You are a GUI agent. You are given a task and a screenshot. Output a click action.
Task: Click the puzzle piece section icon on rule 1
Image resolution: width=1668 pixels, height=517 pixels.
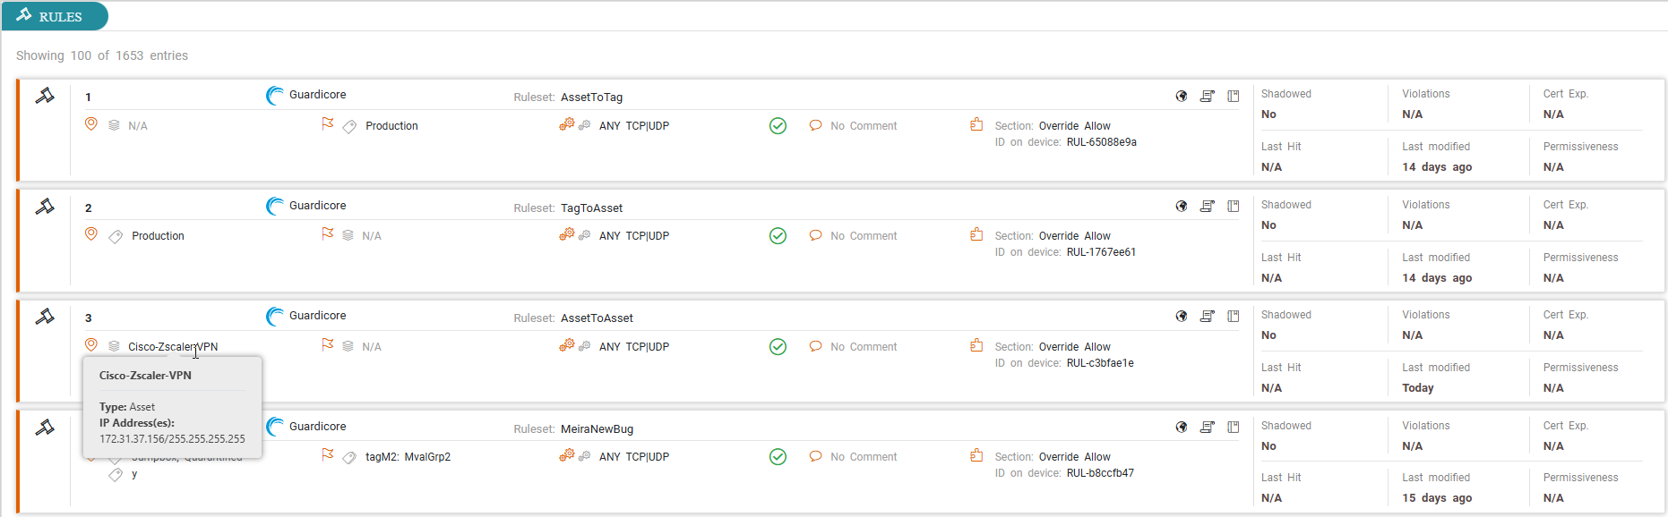click(x=976, y=125)
